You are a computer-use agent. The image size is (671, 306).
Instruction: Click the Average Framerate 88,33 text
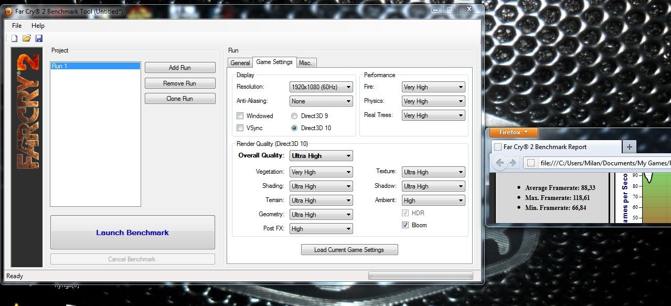(x=560, y=188)
